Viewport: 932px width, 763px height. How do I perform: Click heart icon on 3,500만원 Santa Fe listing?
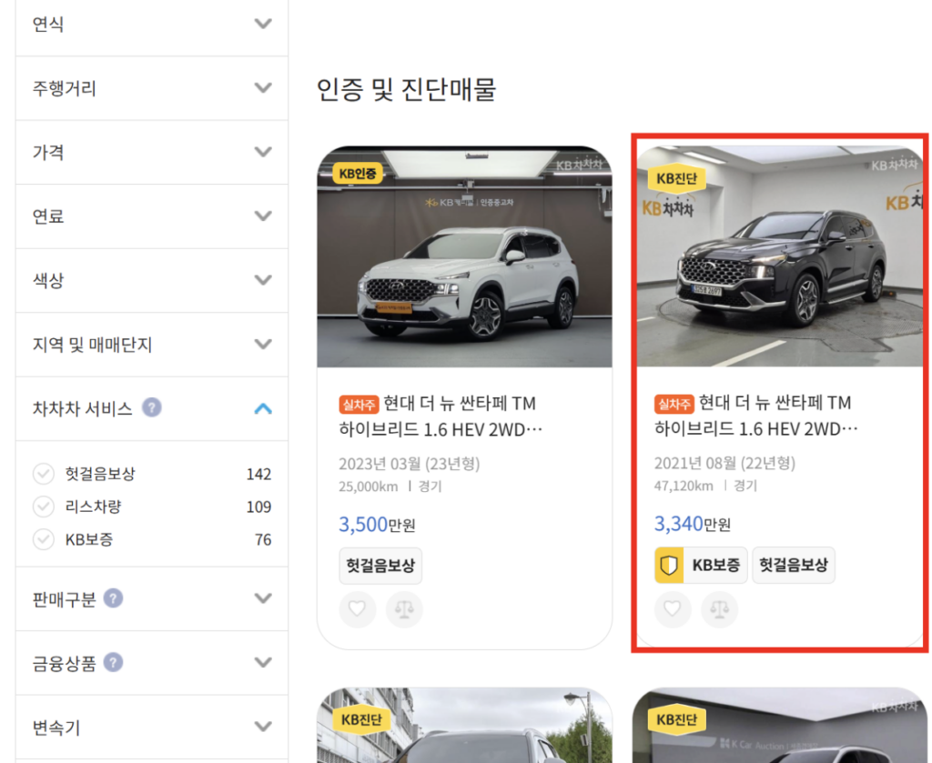pyautogui.click(x=357, y=609)
